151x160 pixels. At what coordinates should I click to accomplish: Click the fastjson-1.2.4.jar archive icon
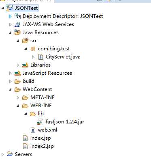point(40,122)
